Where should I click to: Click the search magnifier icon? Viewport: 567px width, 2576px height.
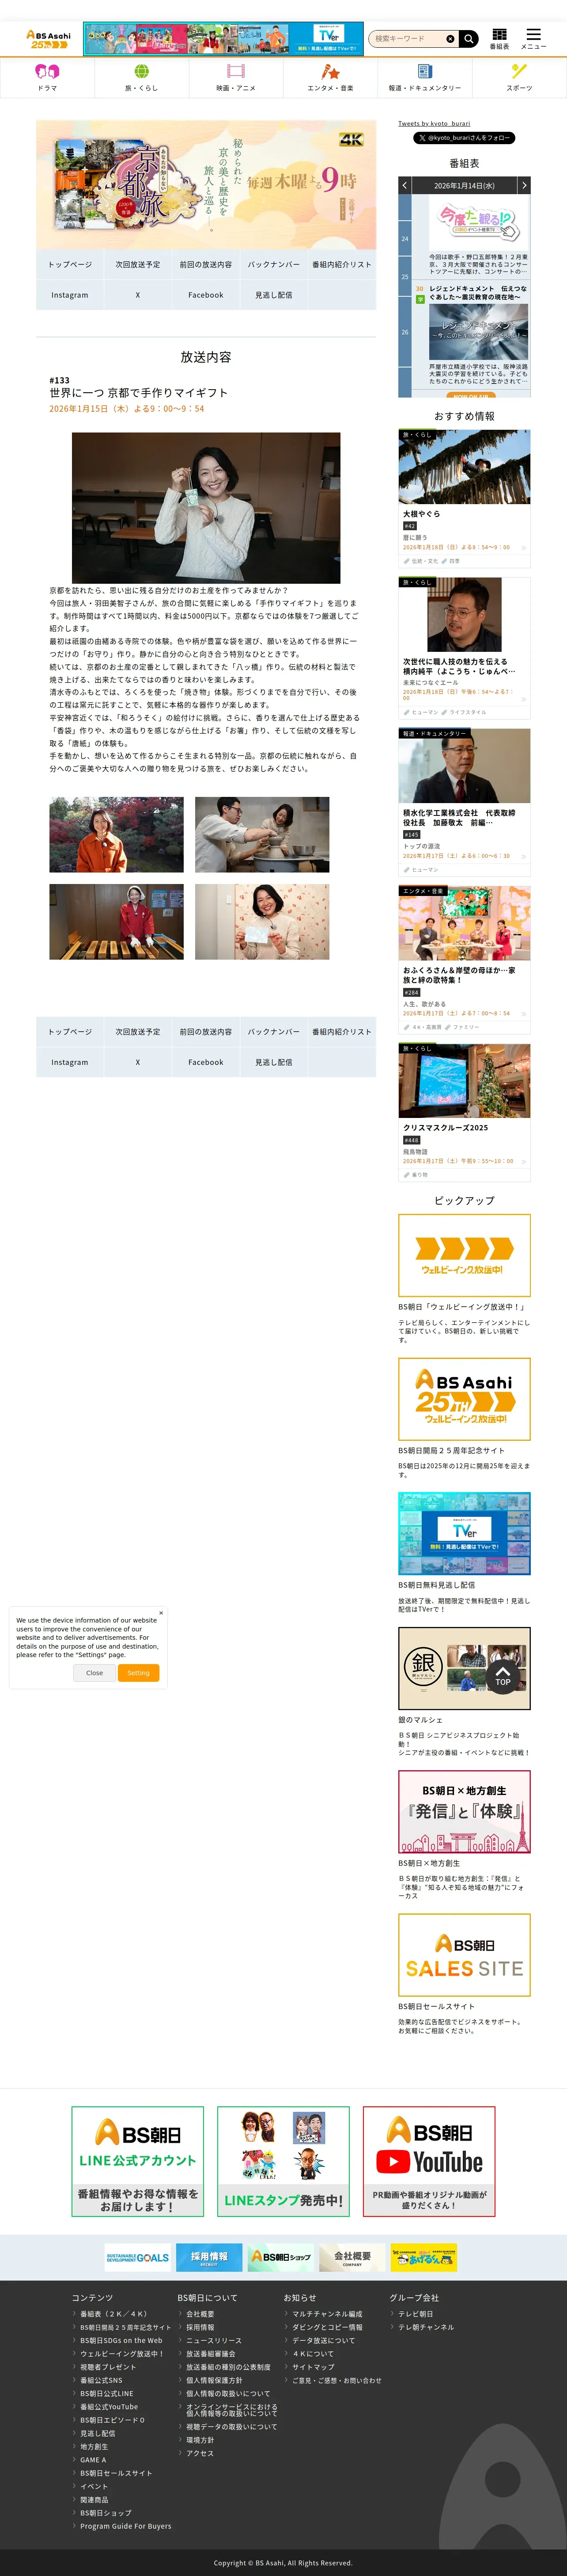(x=468, y=39)
